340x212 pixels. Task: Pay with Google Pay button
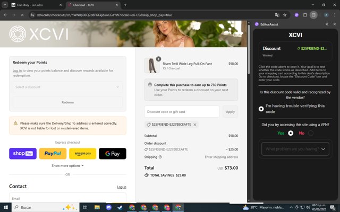112,154
